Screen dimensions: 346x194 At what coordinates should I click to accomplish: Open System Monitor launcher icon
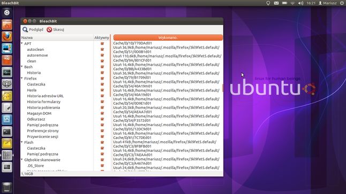7,72
